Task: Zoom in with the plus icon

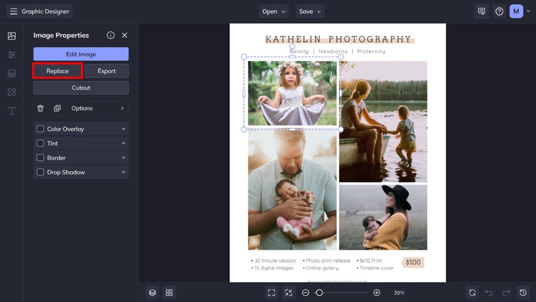Action: 376,292
